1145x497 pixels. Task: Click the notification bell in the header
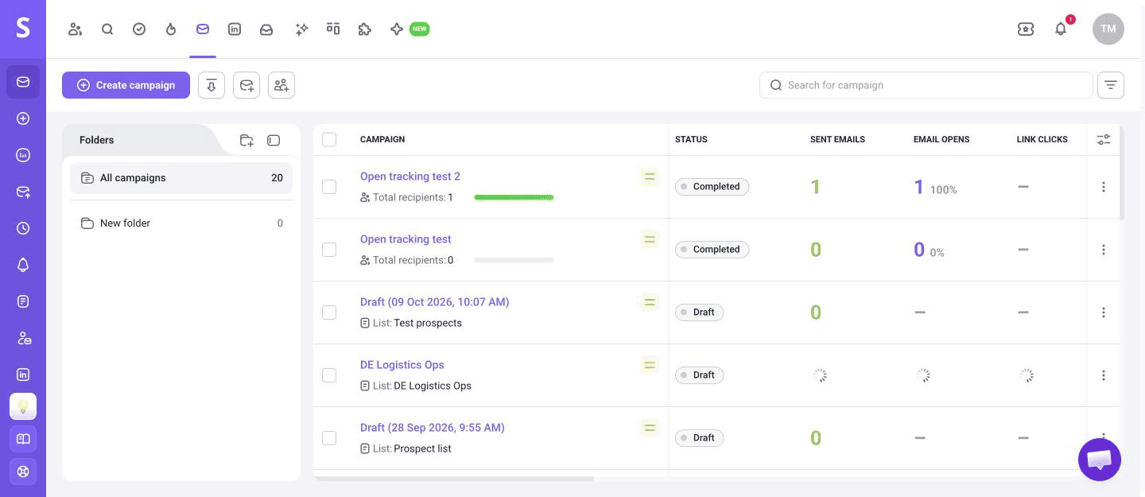(1061, 29)
